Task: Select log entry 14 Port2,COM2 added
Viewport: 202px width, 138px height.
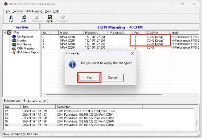Action: pos(73,118)
